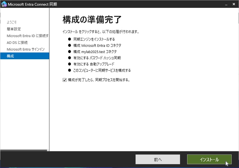Select Microsoft Entra ID に接続 step

click(x=28, y=36)
